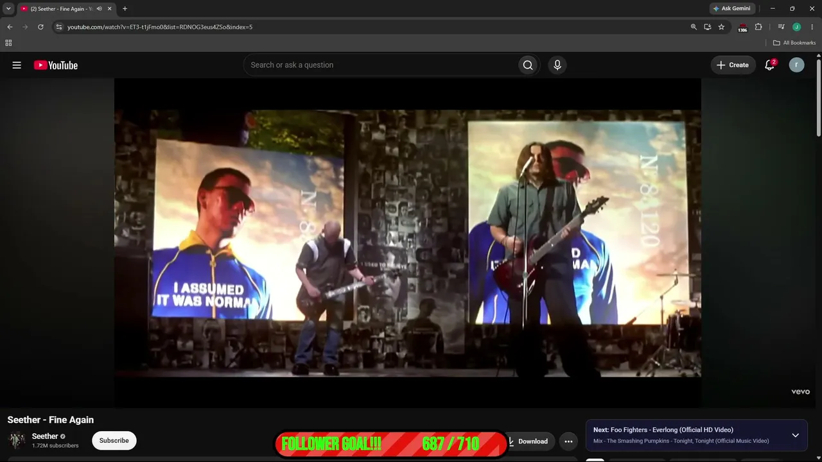Open the more actions ellipsis under the video
The image size is (822, 462).
click(568, 441)
